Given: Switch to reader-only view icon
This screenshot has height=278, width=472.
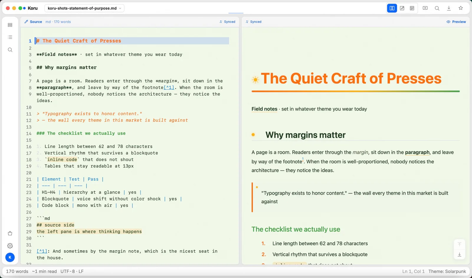Looking at the screenshot, I should (412, 8).
